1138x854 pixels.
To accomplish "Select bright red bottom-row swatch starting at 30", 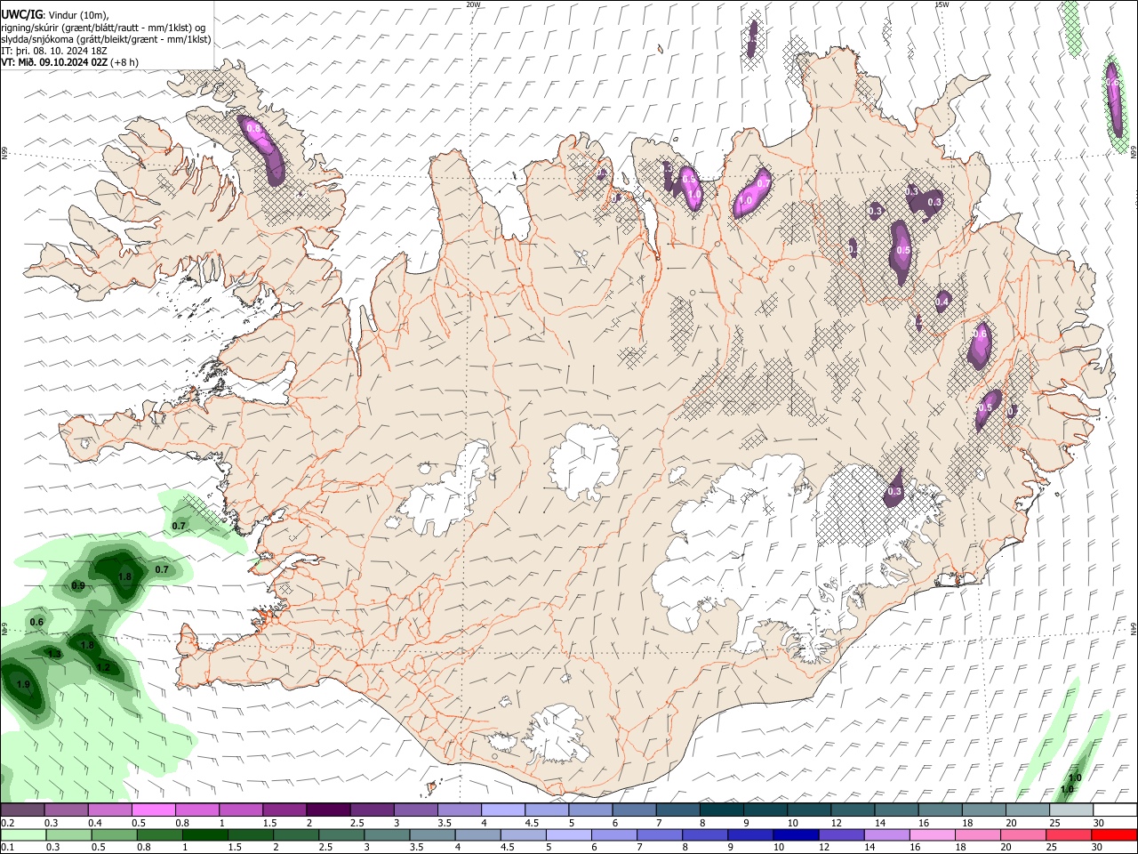I will tap(1113, 834).
